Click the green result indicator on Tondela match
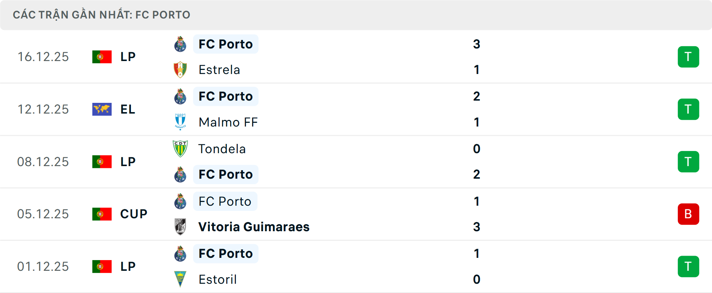Viewport: 712px width, 293px height. [x=689, y=162]
